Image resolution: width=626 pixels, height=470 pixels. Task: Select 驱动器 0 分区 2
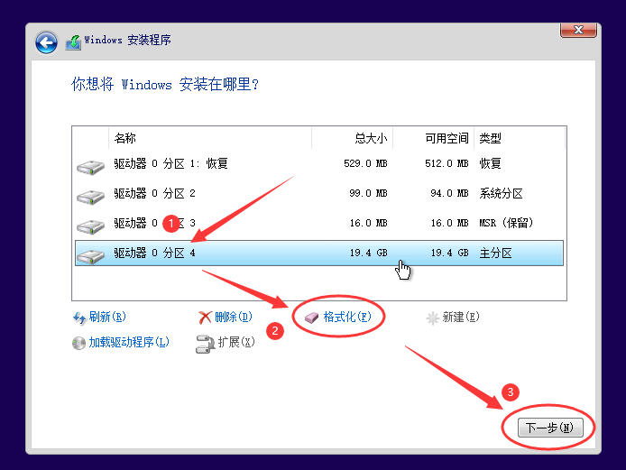[x=319, y=194]
